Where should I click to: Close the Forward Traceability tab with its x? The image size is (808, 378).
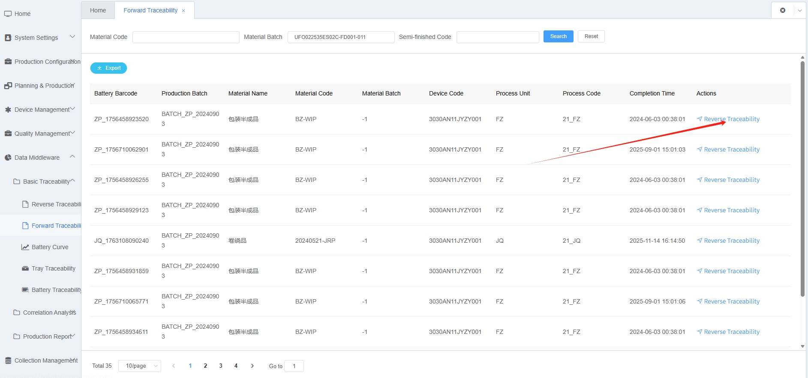click(x=183, y=11)
